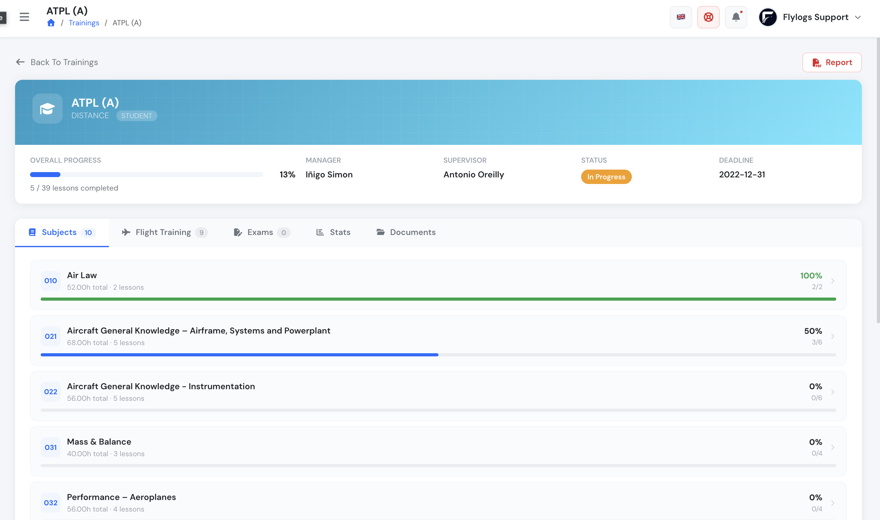Open the Documents tab
Image resolution: width=880 pixels, height=520 pixels.
[x=406, y=232]
